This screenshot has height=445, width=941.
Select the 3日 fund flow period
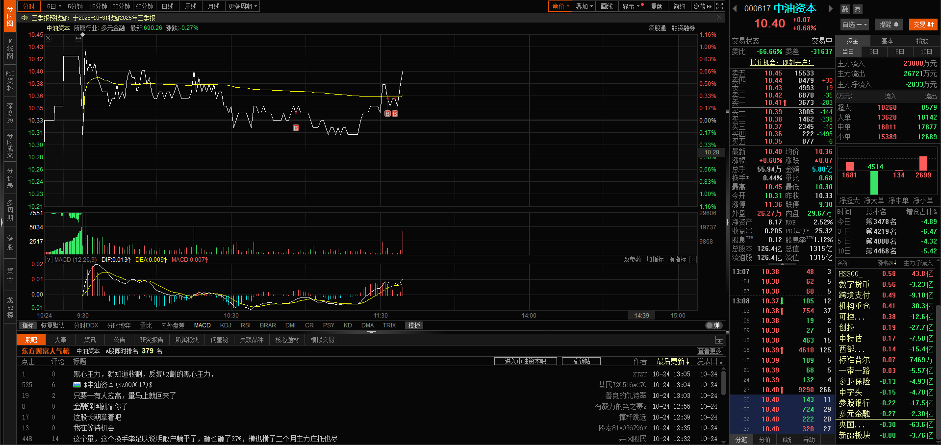(874, 51)
